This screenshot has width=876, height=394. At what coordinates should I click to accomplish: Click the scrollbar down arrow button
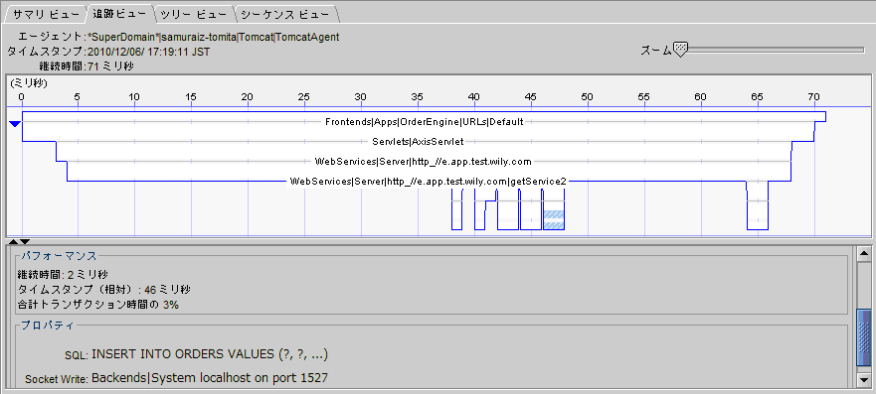(864, 380)
